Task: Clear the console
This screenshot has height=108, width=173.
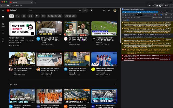Action: [126, 17]
